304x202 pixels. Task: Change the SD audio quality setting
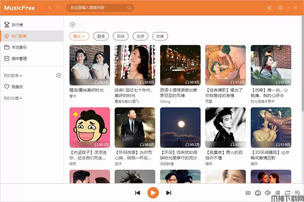pyautogui.click(x=248, y=192)
